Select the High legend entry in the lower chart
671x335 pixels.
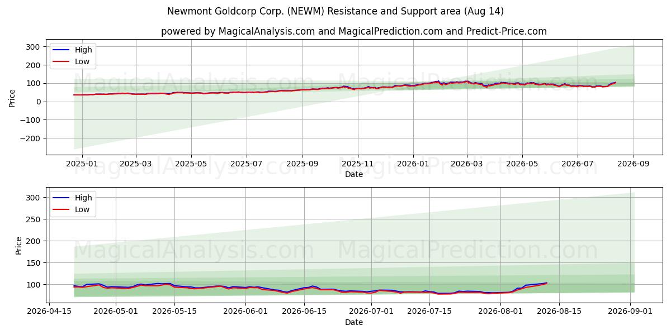click(x=72, y=198)
